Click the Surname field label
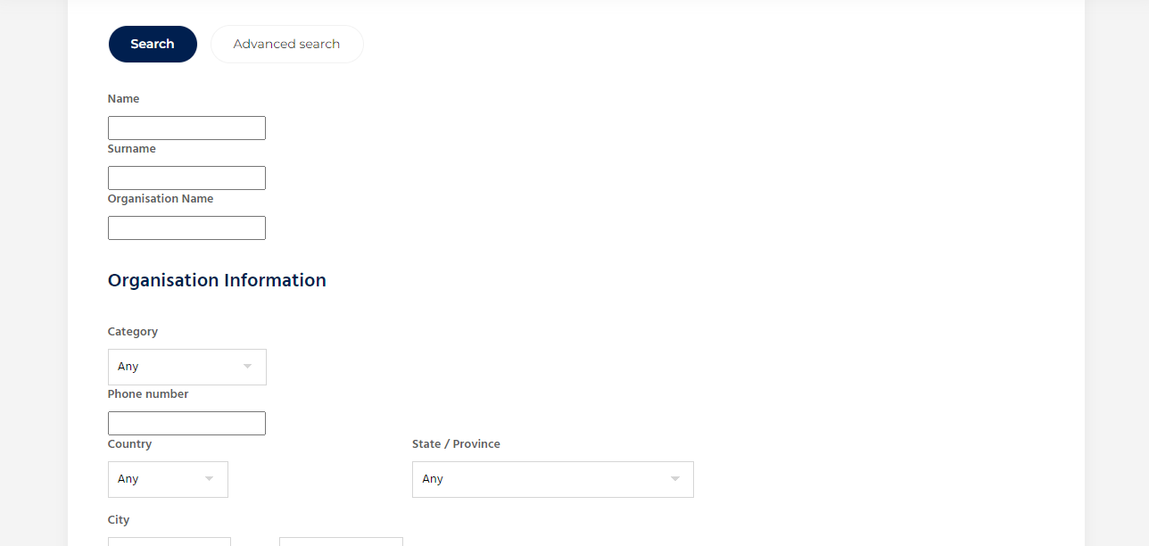 click(132, 149)
